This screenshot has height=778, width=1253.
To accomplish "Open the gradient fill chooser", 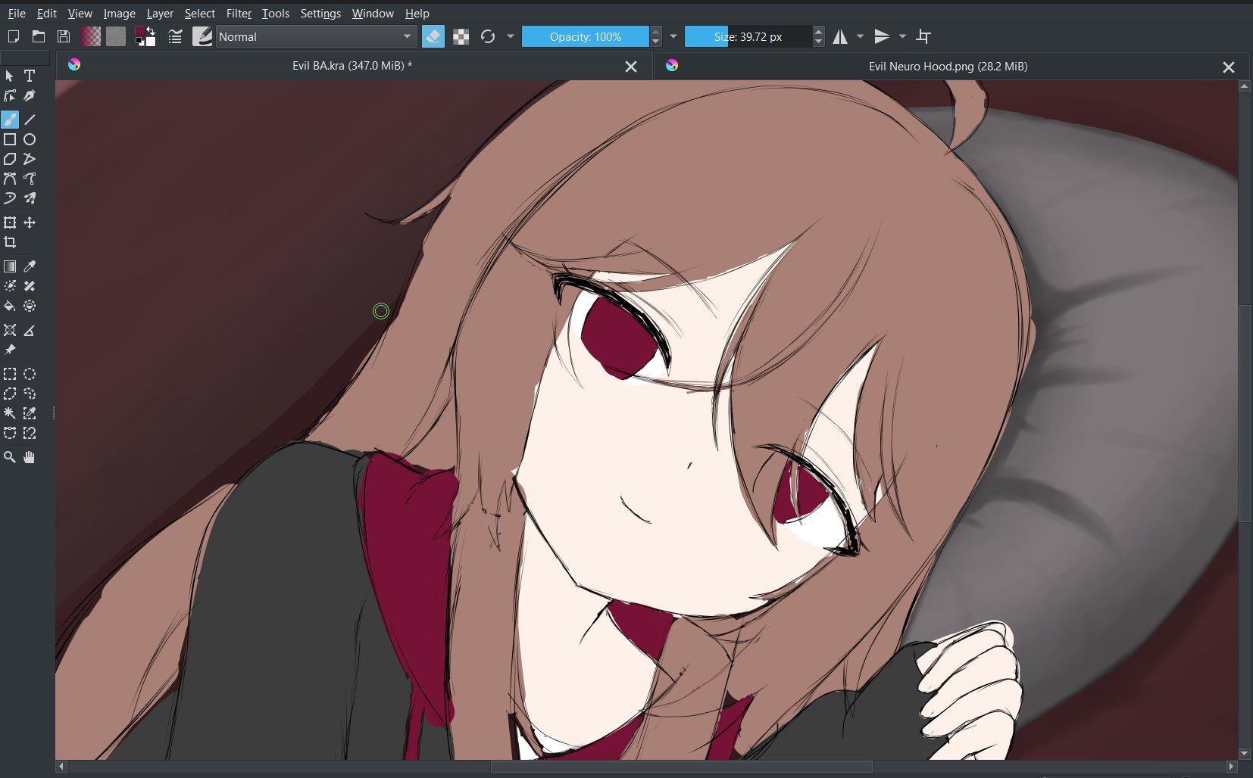I will click(91, 36).
